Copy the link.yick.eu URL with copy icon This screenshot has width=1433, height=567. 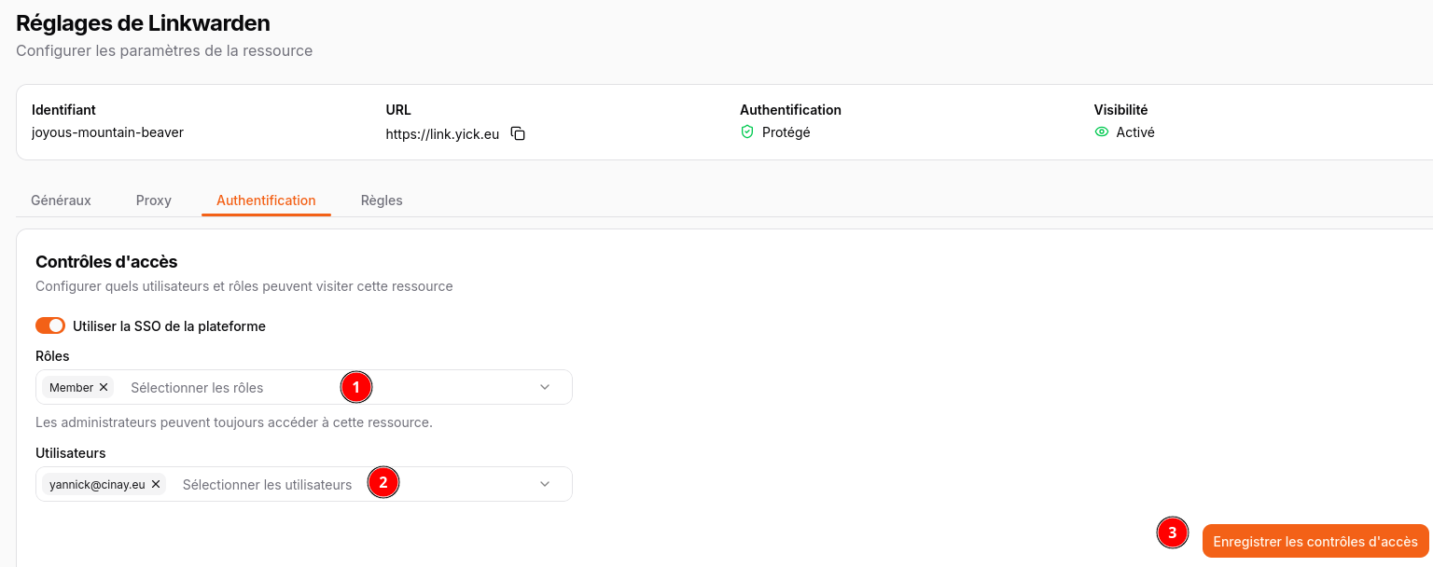click(x=518, y=133)
